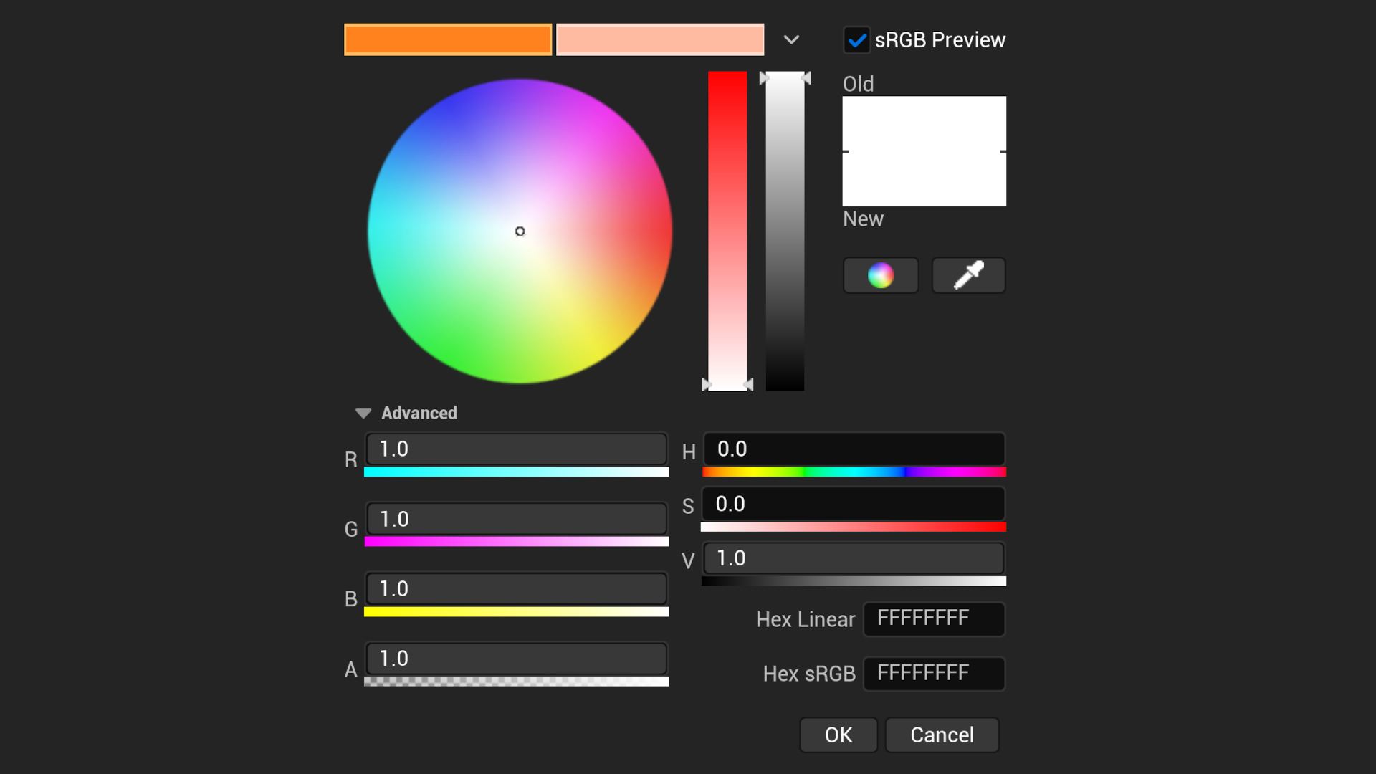Select the orange saved color swatch

(x=448, y=39)
